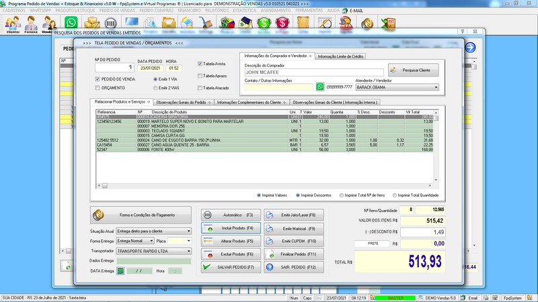This screenshot has width=538, height=302.
Task: Click the red dollar coin toolbar icon
Action: 282,23
